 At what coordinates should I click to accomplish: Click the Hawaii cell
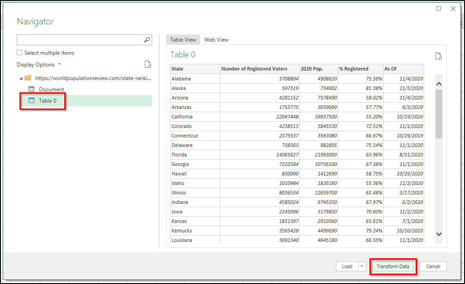point(195,174)
